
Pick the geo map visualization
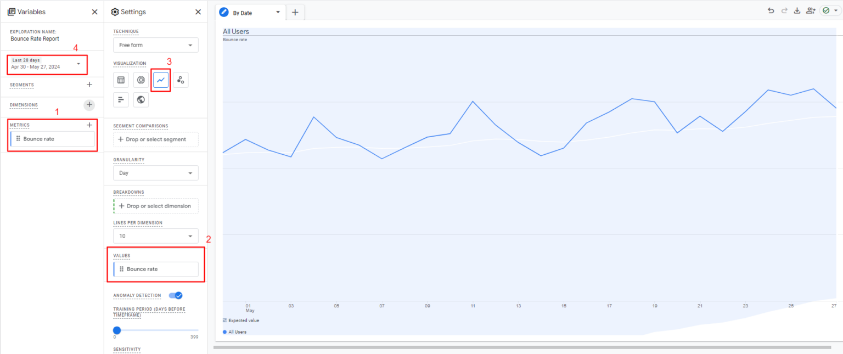click(140, 99)
